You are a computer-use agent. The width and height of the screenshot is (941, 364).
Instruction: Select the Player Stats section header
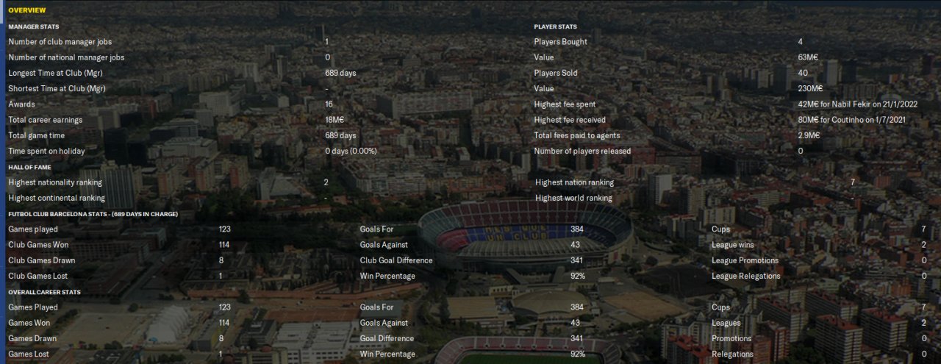555,26
